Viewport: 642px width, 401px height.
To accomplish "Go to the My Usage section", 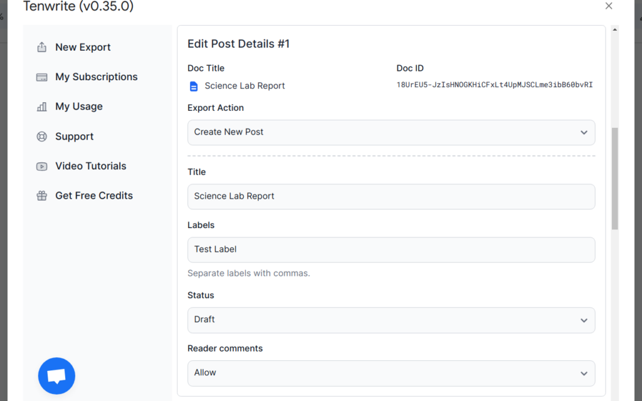I will click(x=80, y=107).
